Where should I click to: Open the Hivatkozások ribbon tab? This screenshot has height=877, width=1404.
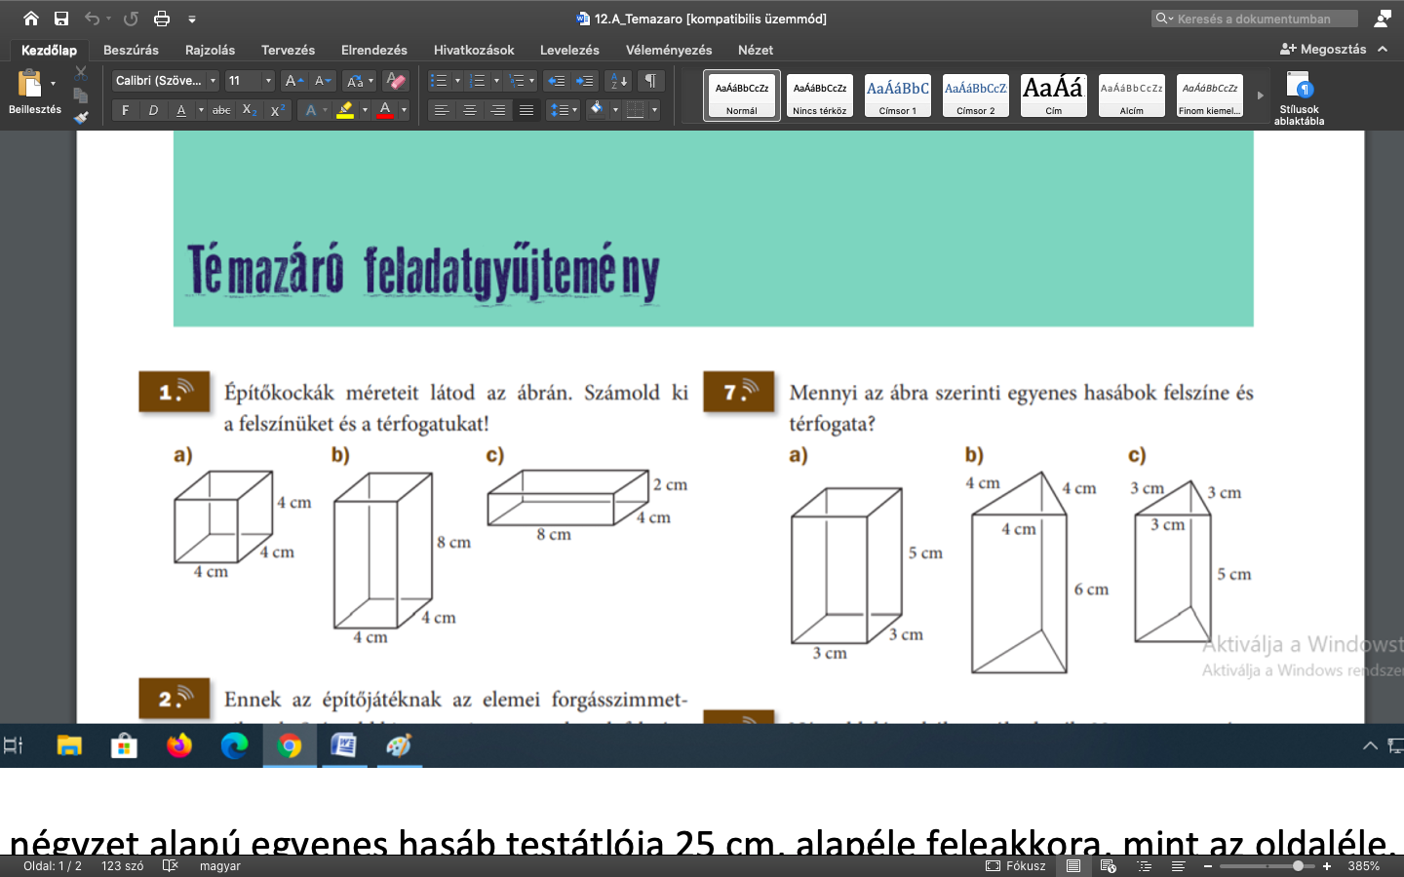pyautogui.click(x=474, y=50)
